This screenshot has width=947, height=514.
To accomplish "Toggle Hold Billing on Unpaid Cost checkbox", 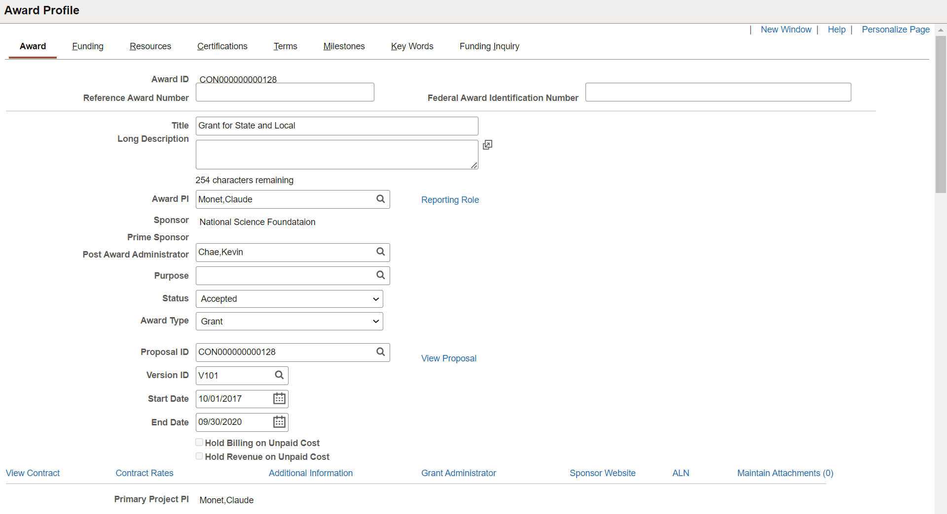I will tap(199, 442).
